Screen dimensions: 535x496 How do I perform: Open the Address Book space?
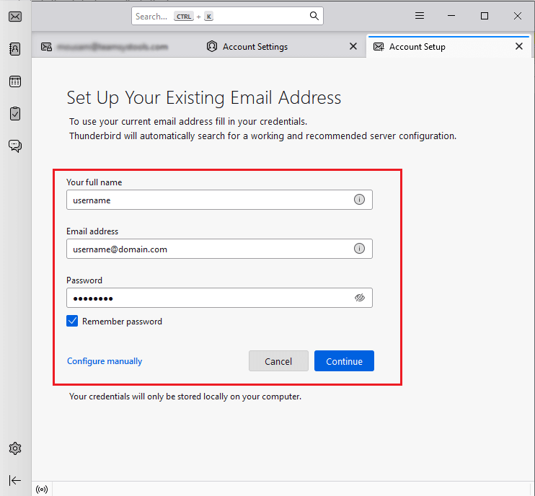coord(15,49)
